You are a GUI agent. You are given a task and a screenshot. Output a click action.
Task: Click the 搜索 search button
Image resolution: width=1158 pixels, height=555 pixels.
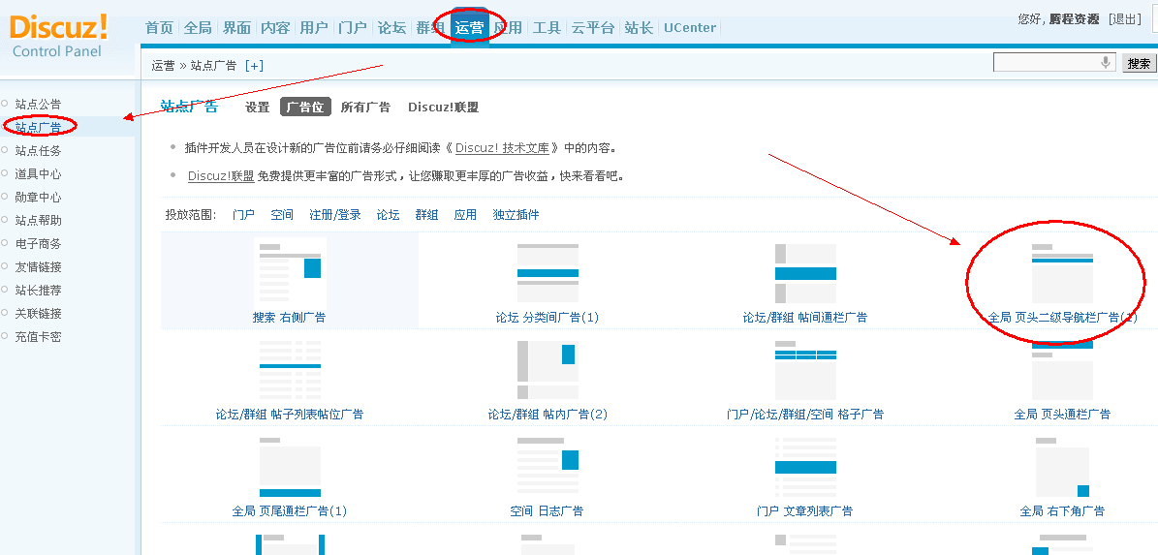(x=1139, y=64)
